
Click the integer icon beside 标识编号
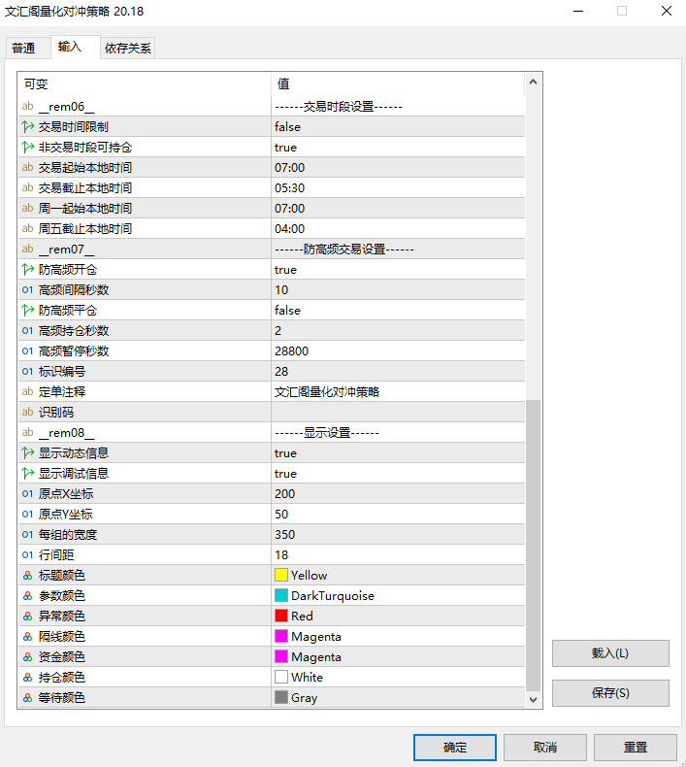tap(27, 372)
